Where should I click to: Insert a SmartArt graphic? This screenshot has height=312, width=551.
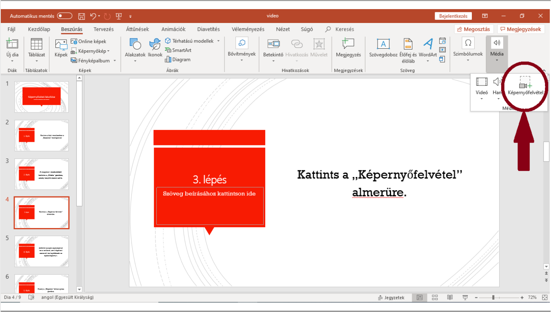(x=178, y=50)
